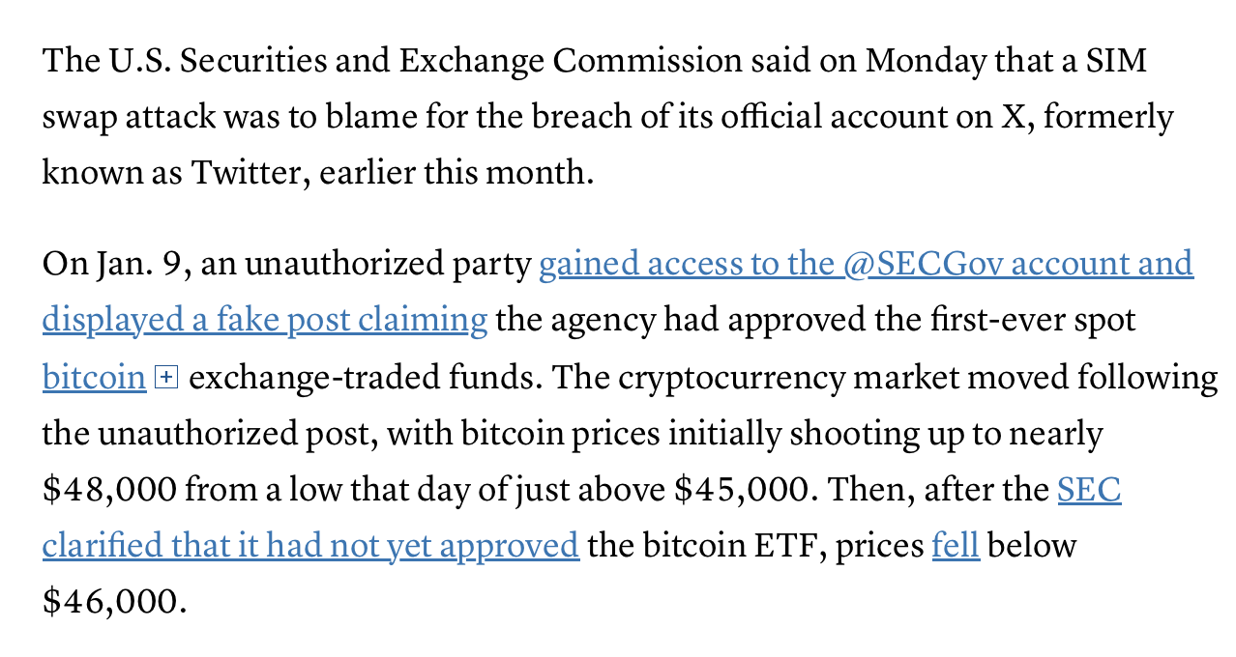Open "clarified that it had not yet approved" link
The width and height of the screenshot is (1236, 657).
point(310,546)
